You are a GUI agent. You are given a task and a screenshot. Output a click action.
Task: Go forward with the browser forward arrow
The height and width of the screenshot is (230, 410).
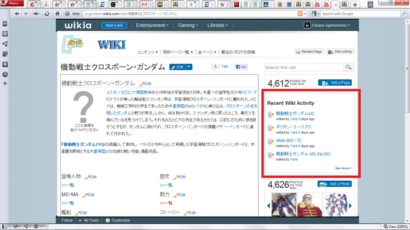(26, 13)
